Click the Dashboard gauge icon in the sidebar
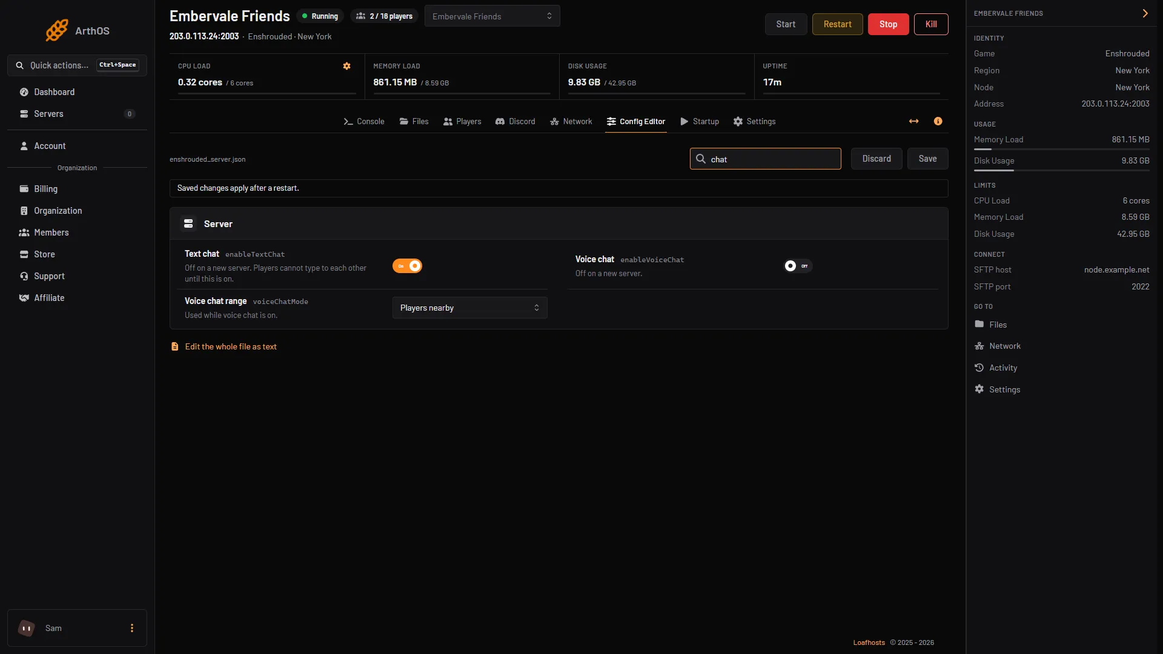1163x654 pixels. (x=24, y=92)
